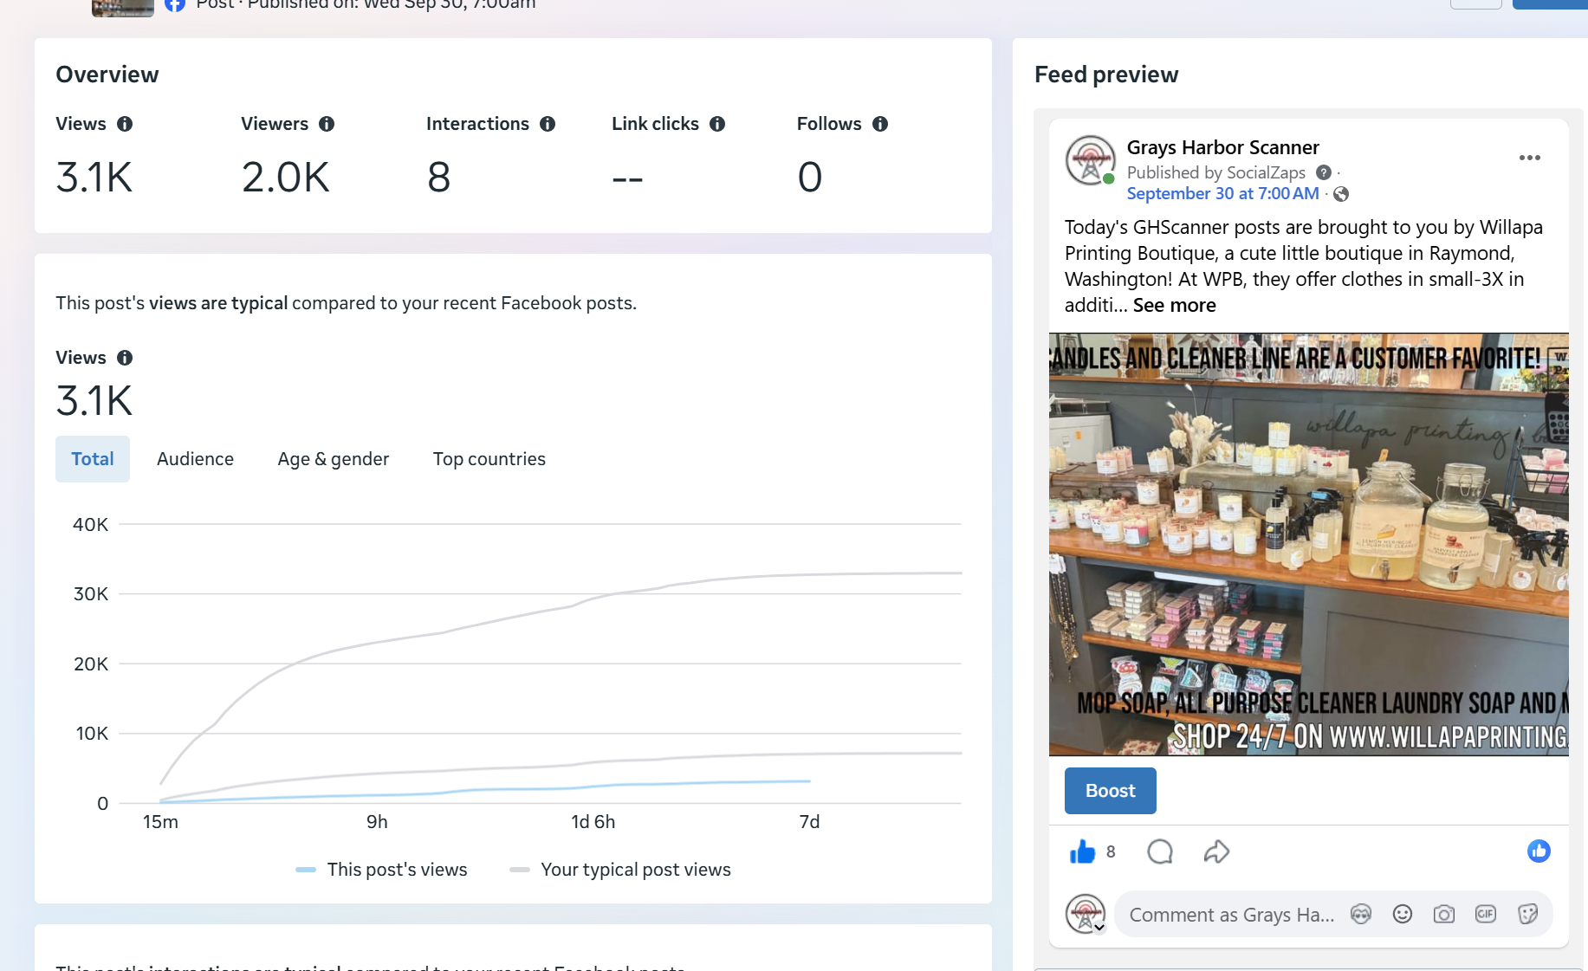Image resolution: width=1588 pixels, height=971 pixels.
Task: Click the info icon beside Views above 3.1K chart
Action: point(125,358)
